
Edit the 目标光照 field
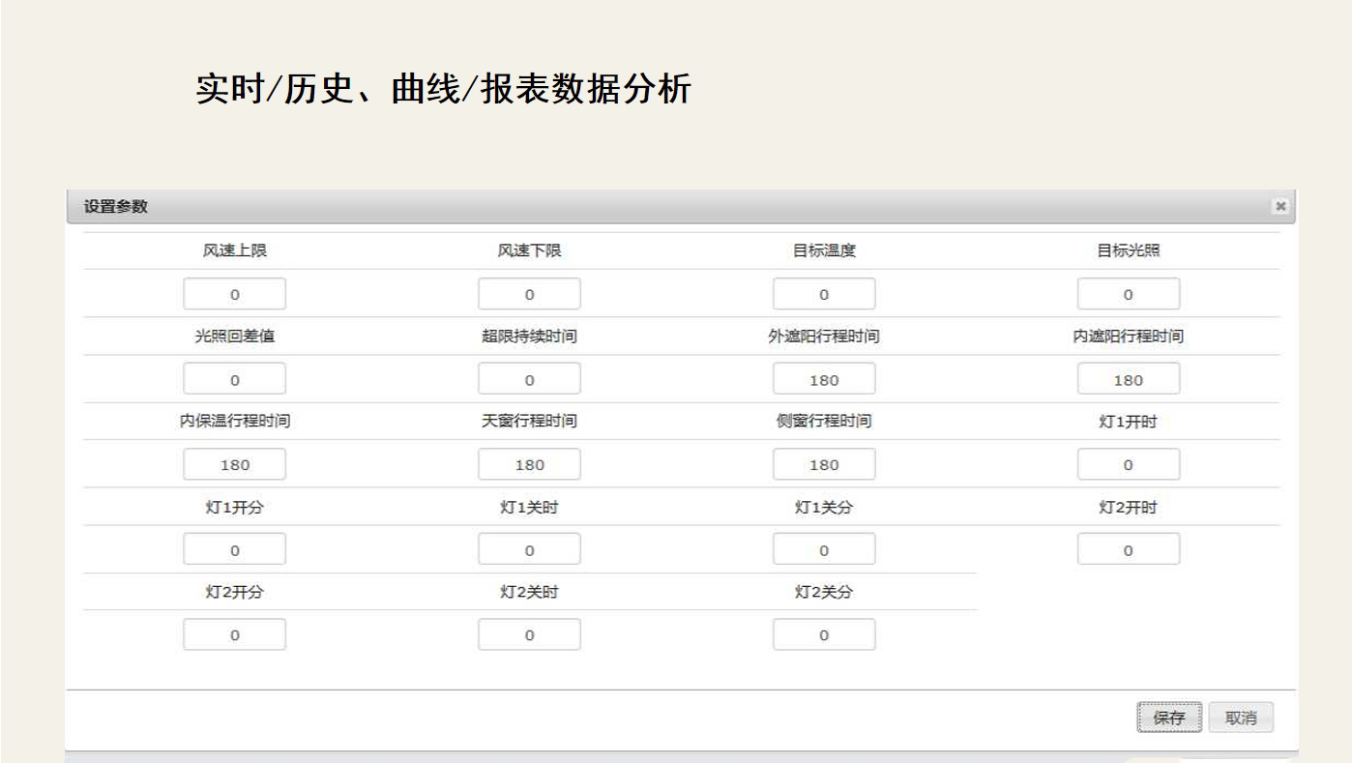[1128, 294]
